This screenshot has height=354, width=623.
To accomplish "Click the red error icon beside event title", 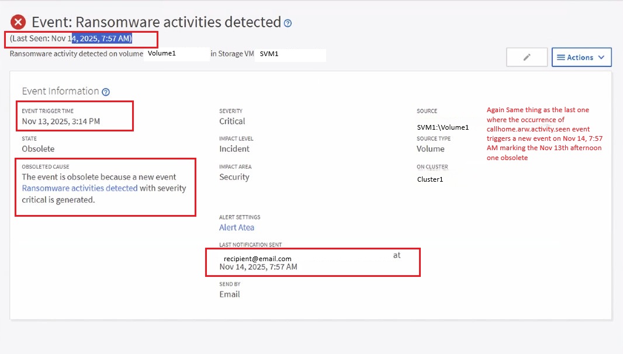I will [18, 22].
